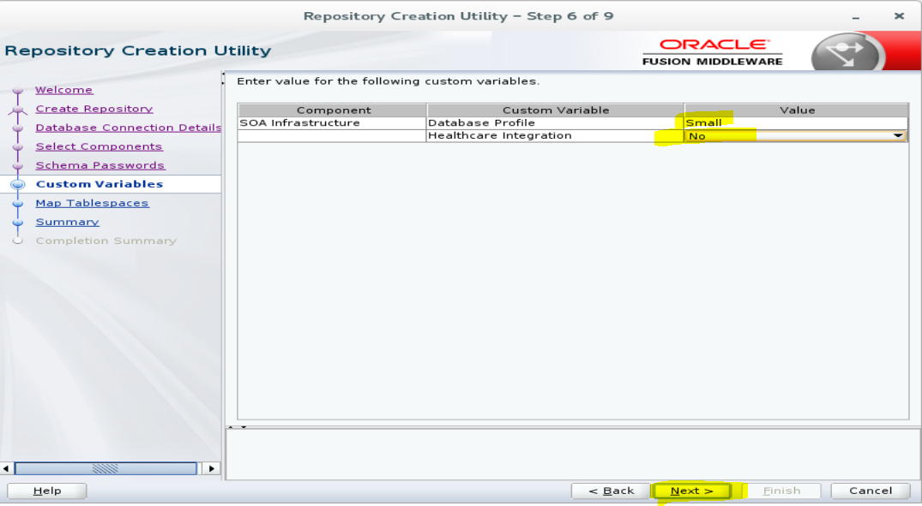Viewport: 922px width, 506px height.
Task: Click the right arrow of the sidebar scrollbar
Action: click(212, 468)
